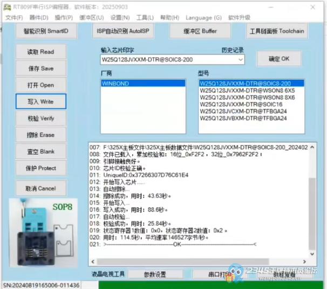Open the 文件(F) menu
Image resolution: width=327 pixels, height=289 pixels.
[14, 18]
